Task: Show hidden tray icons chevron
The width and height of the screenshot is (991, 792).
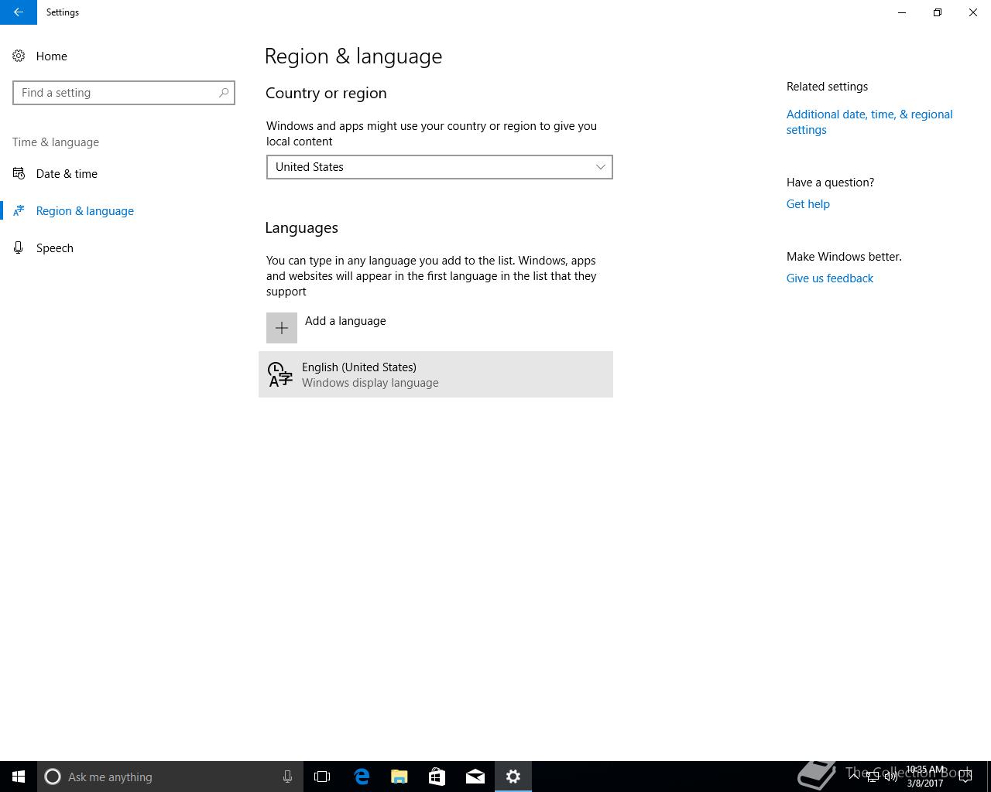Action: [853, 777]
